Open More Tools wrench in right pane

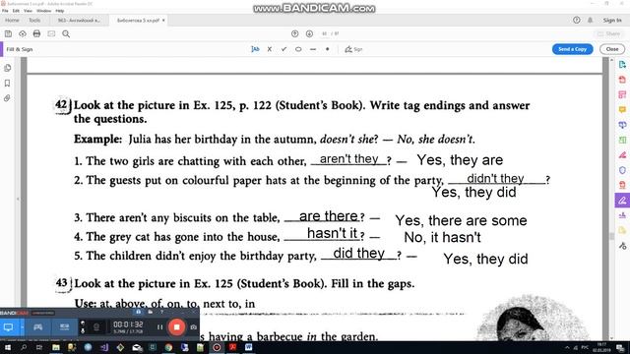622,246
